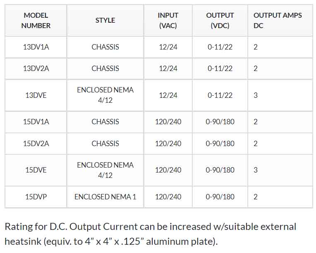
Task: Select the 15DVP model cell
Action: [36, 197]
